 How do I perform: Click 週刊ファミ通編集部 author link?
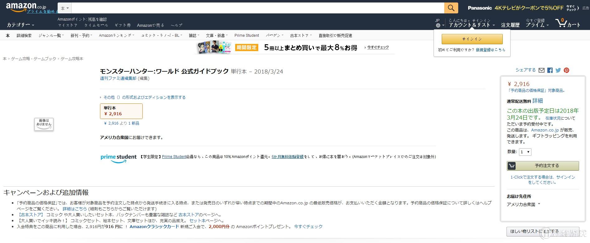pos(118,79)
